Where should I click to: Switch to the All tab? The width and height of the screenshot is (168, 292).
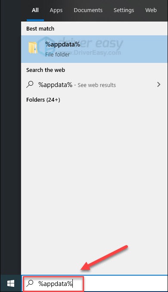(x=35, y=10)
